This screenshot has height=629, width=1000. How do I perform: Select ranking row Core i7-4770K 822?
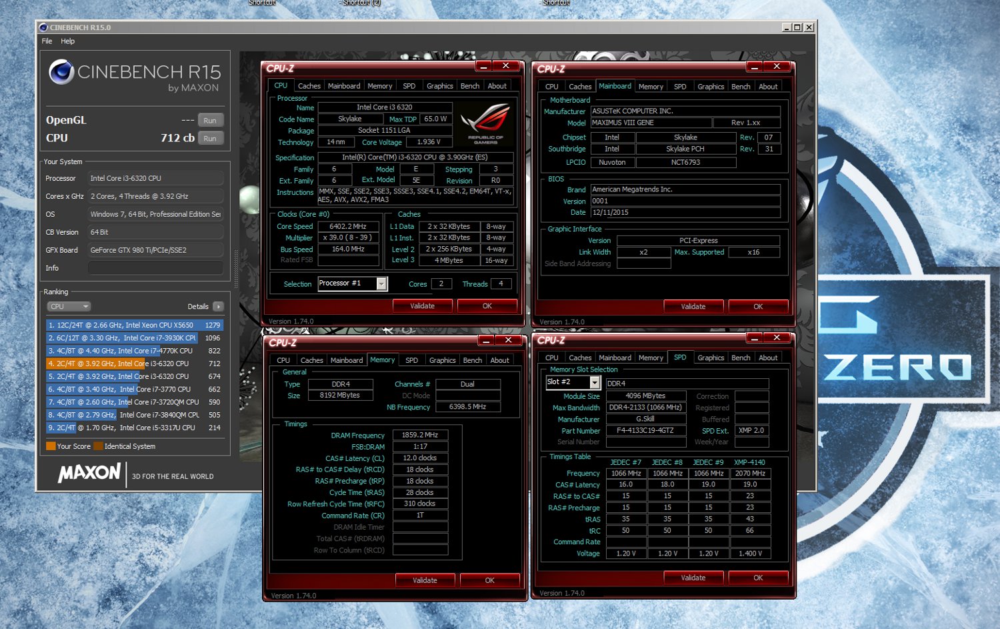[134, 351]
